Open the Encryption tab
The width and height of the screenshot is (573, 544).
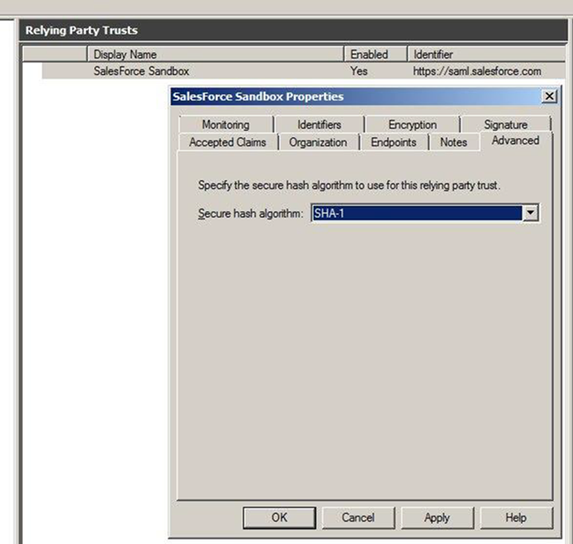(x=412, y=124)
